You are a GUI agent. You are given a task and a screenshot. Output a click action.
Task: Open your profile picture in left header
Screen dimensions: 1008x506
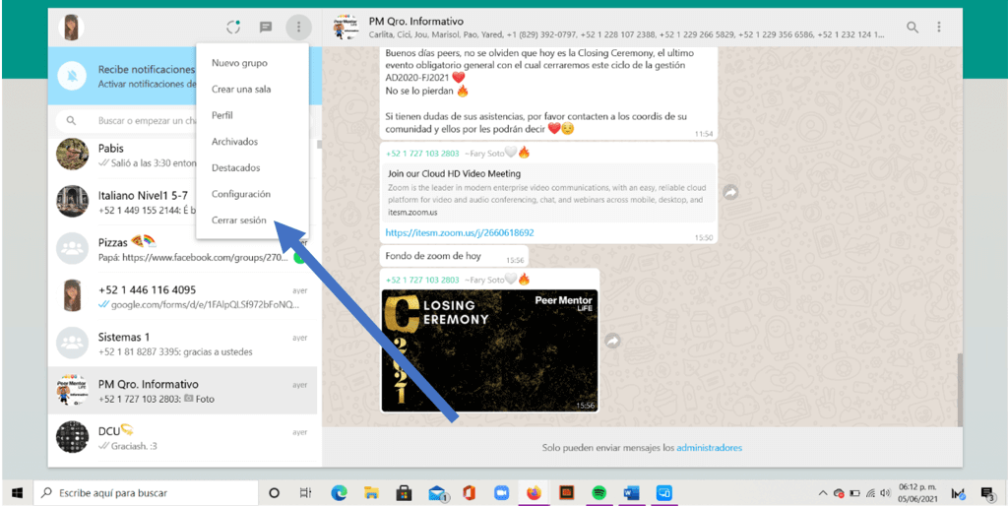tap(71, 27)
